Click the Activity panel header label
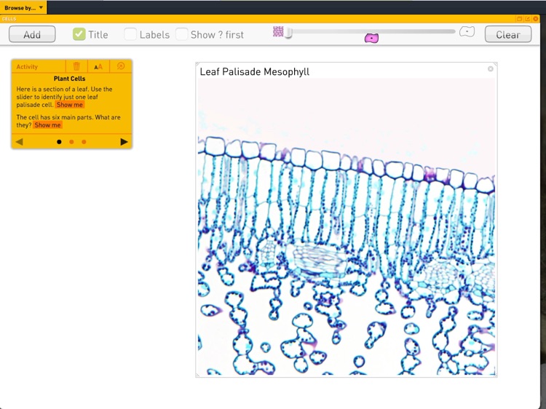This screenshot has width=546, height=409. pos(27,66)
